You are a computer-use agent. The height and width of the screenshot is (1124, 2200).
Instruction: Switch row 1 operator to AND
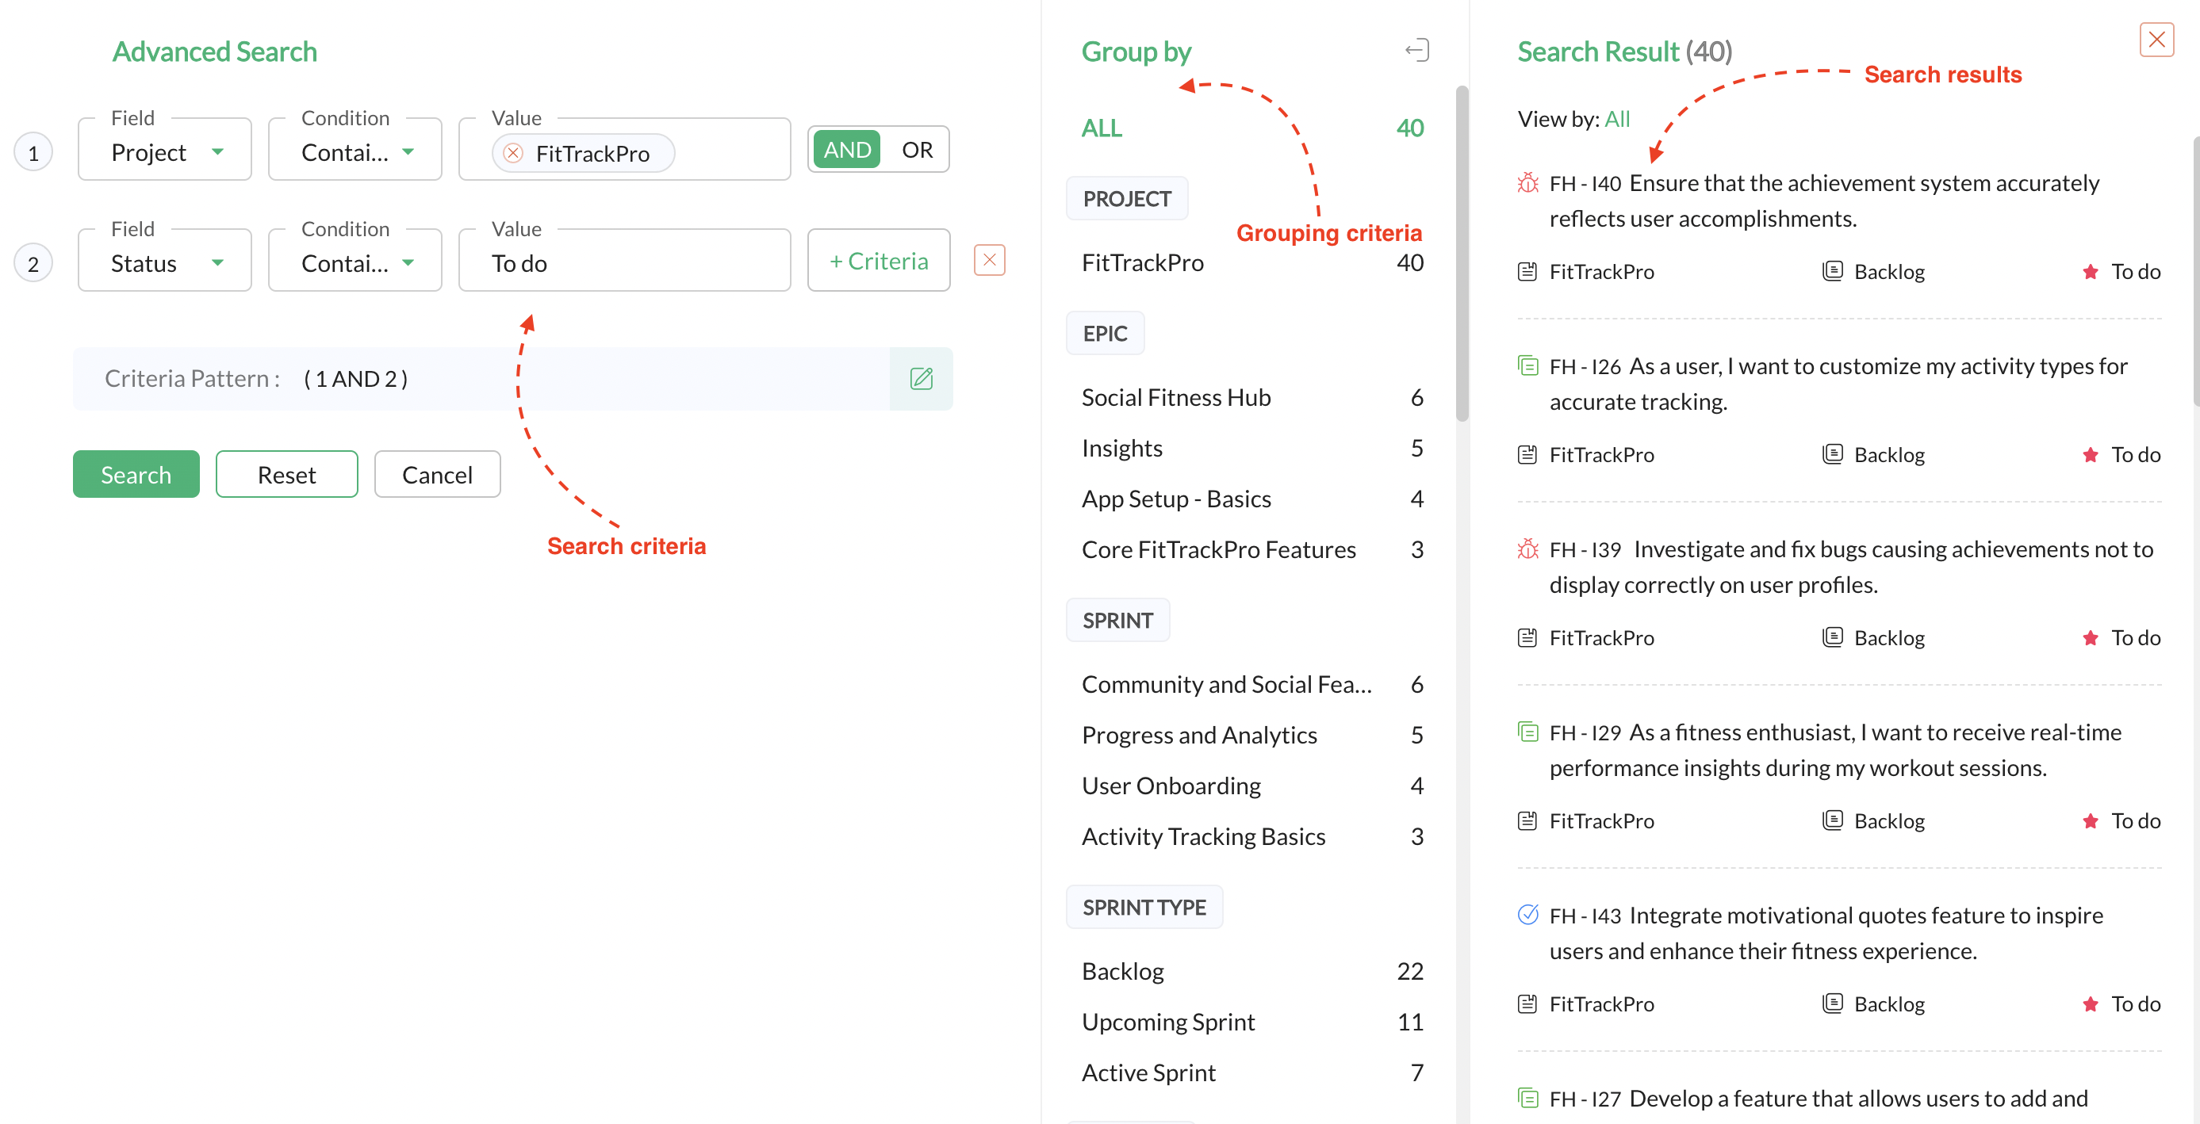tap(846, 149)
